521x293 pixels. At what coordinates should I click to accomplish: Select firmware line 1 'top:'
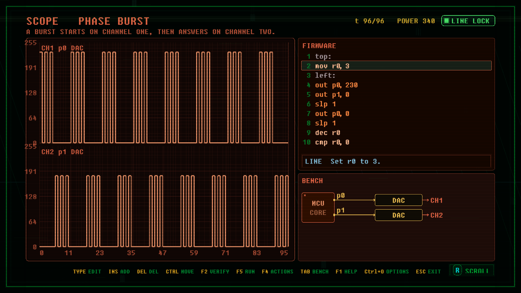pos(396,57)
